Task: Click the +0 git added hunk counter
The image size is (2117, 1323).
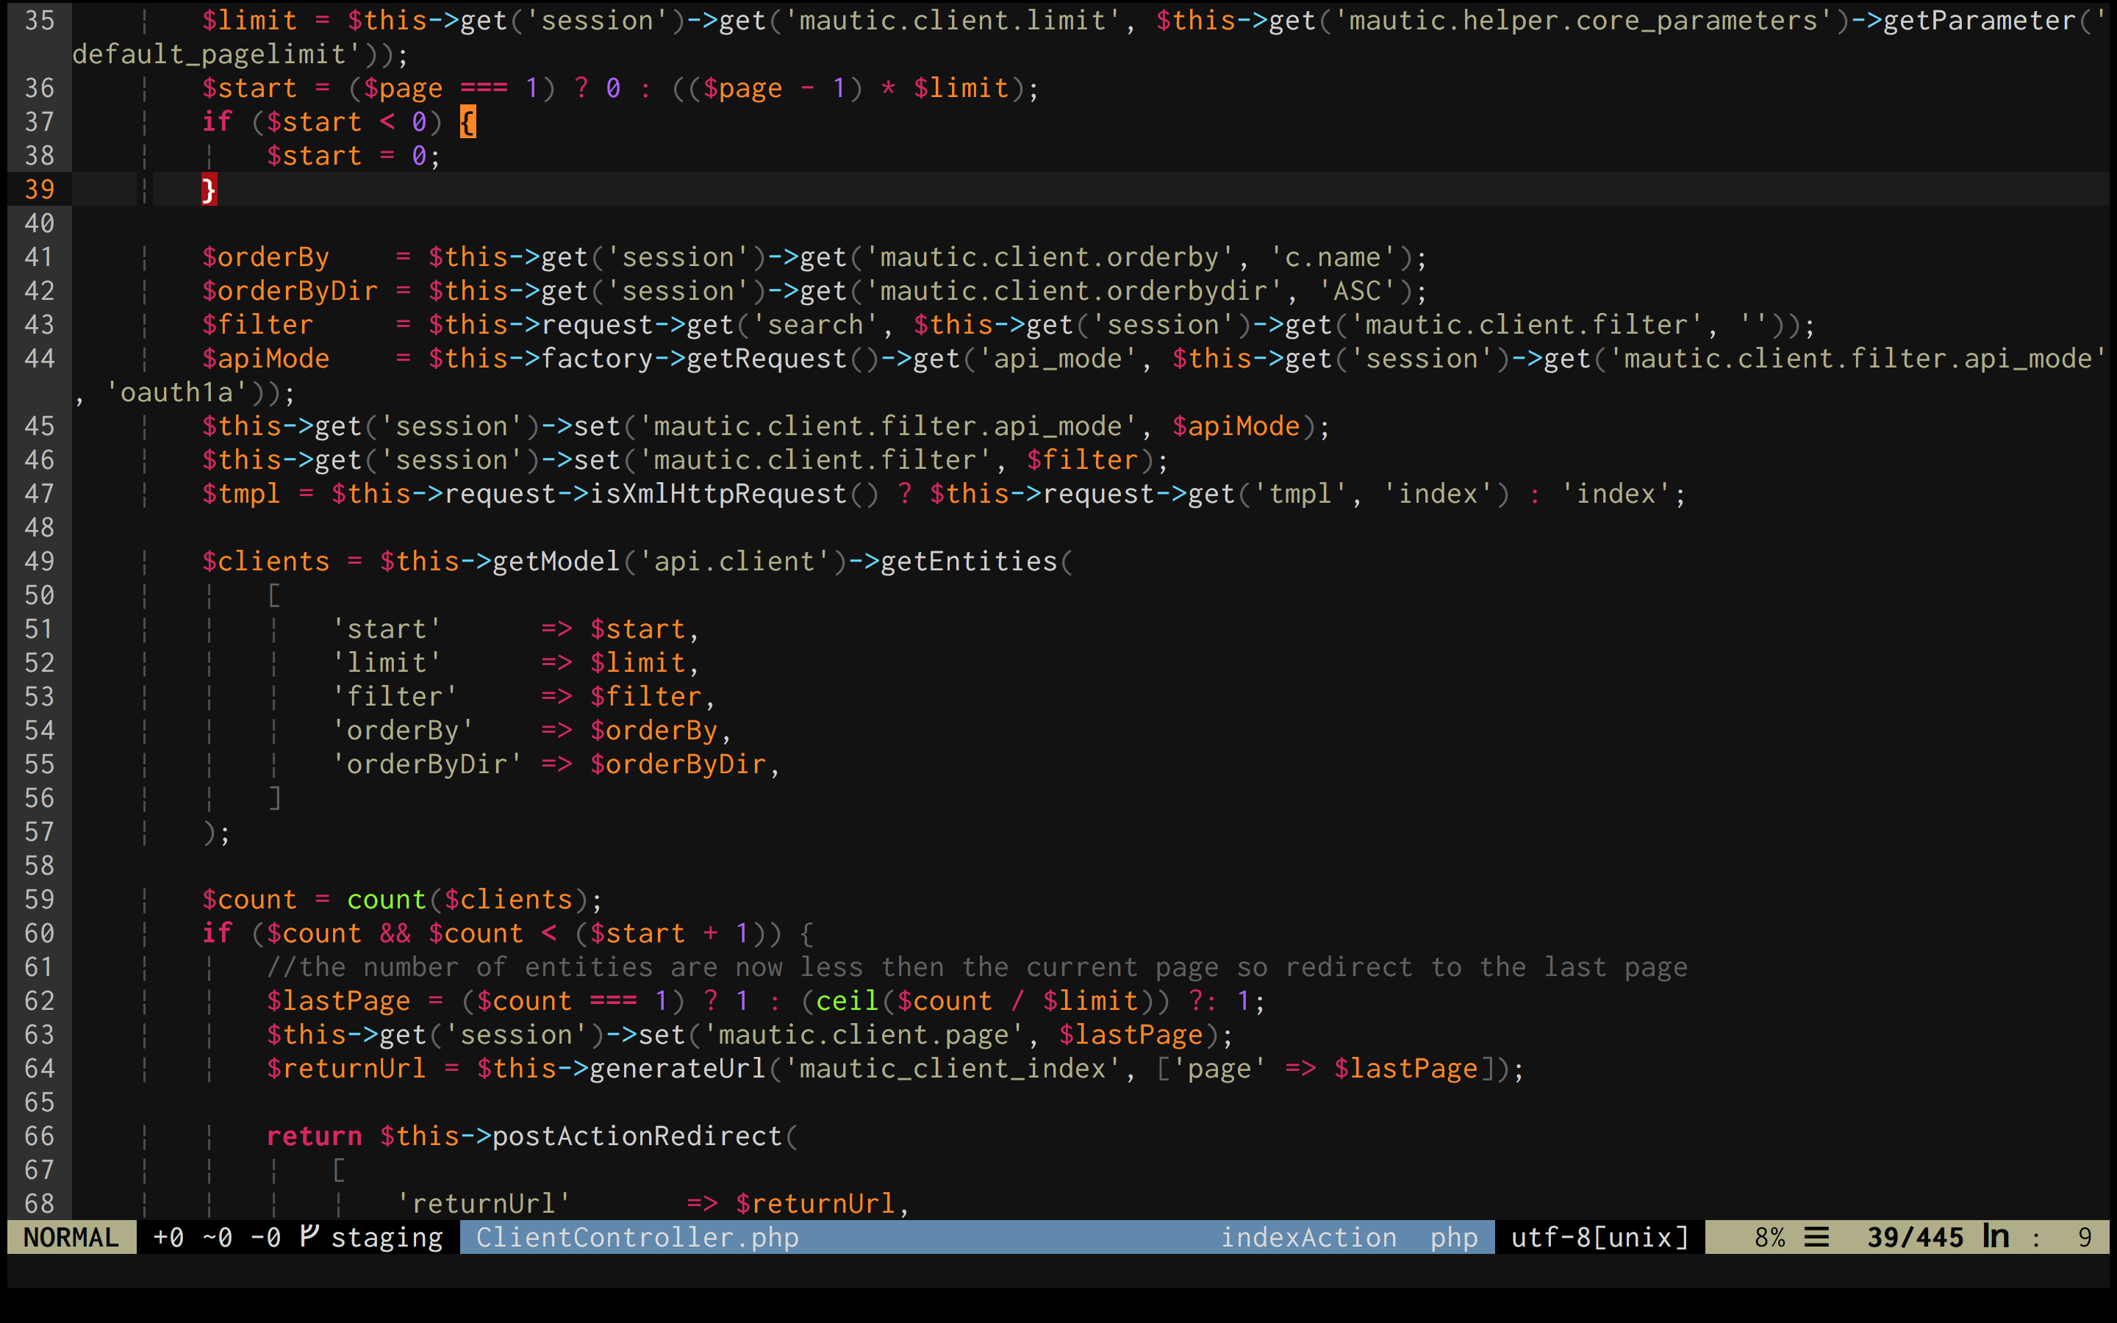Action: pyautogui.click(x=168, y=1237)
